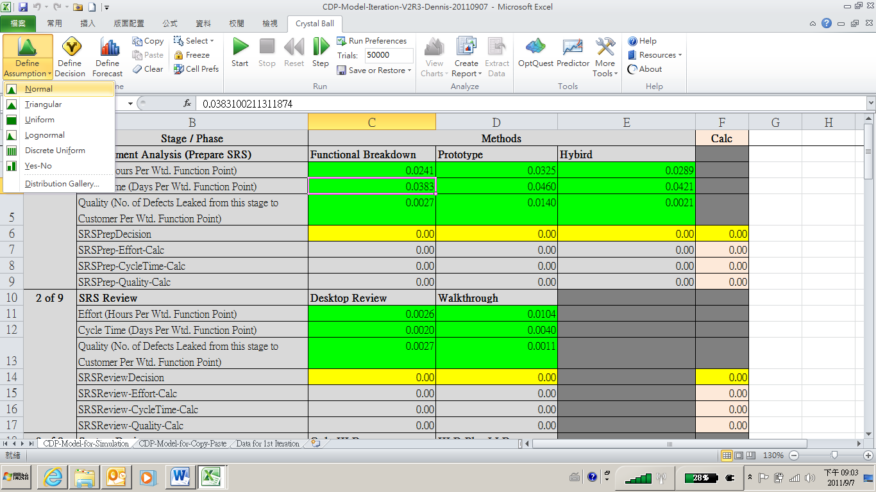
Task: Launch Predictor tool
Action: (x=573, y=53)
